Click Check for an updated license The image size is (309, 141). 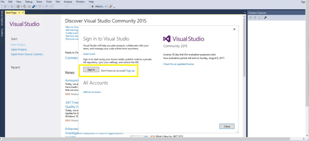tap(178, 64)
